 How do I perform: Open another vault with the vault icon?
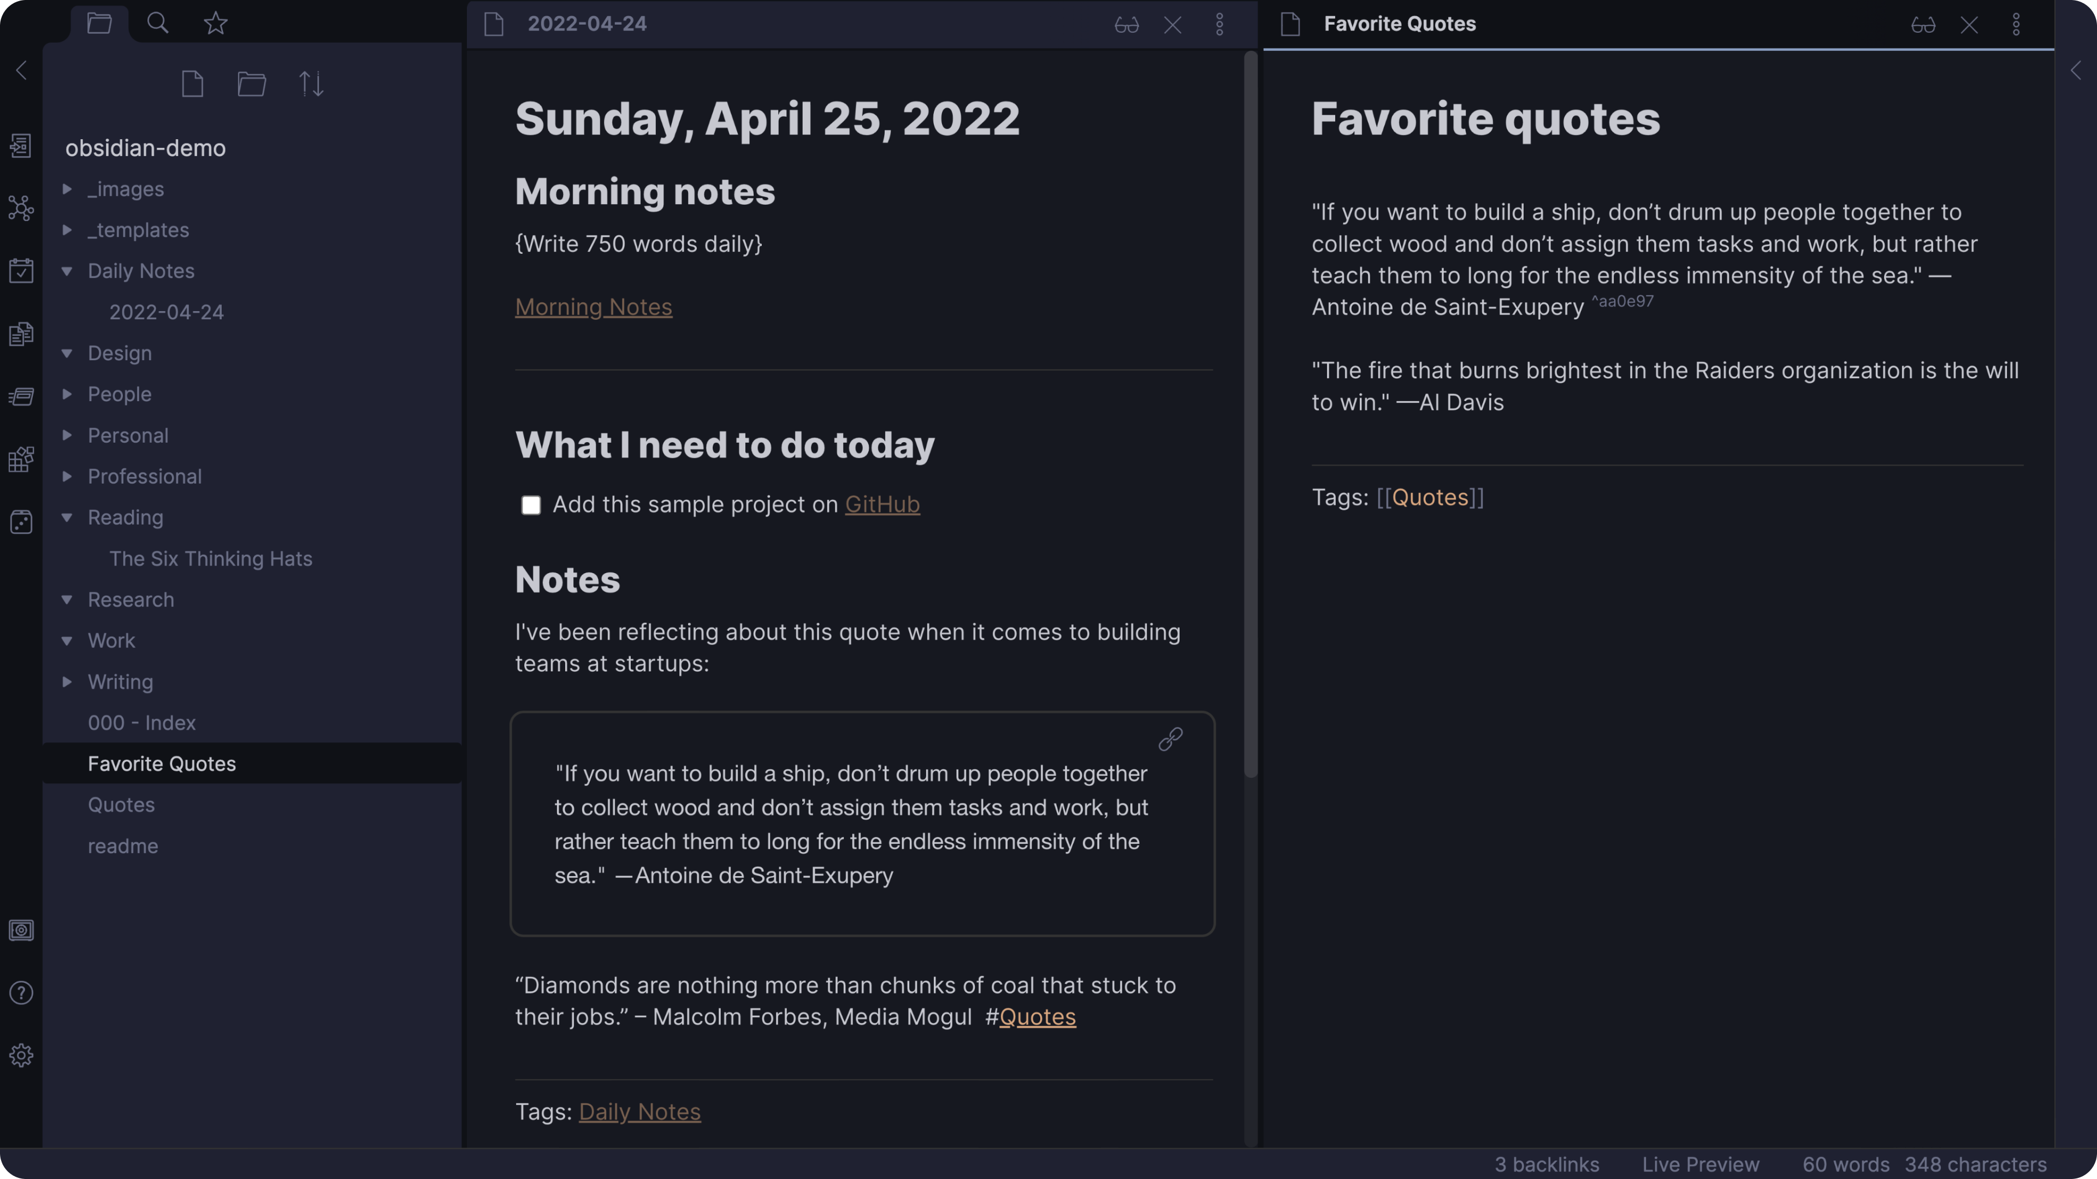(20, 930)
